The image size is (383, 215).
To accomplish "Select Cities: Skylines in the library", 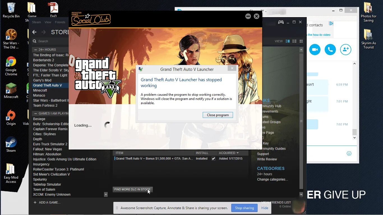I will point(44,134).
